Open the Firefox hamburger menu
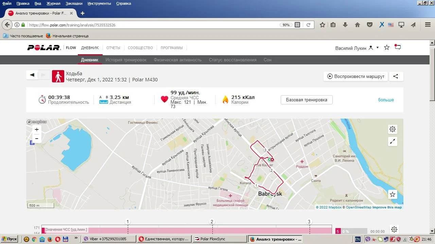Screen dimensions: 435x244 (x=428, y=25)
